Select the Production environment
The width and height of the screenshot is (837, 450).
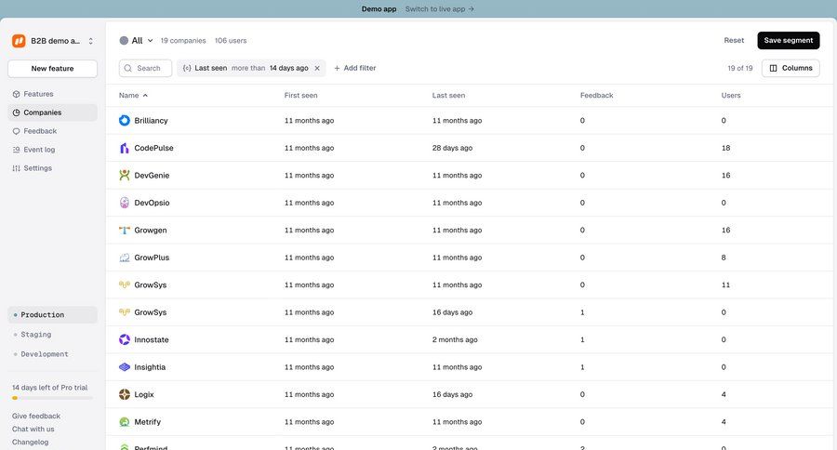click(52, 315)
